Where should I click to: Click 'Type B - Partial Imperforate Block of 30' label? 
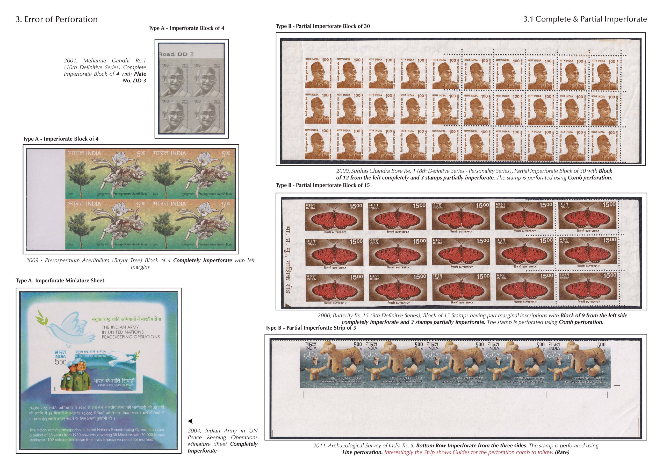click(322, 26)
